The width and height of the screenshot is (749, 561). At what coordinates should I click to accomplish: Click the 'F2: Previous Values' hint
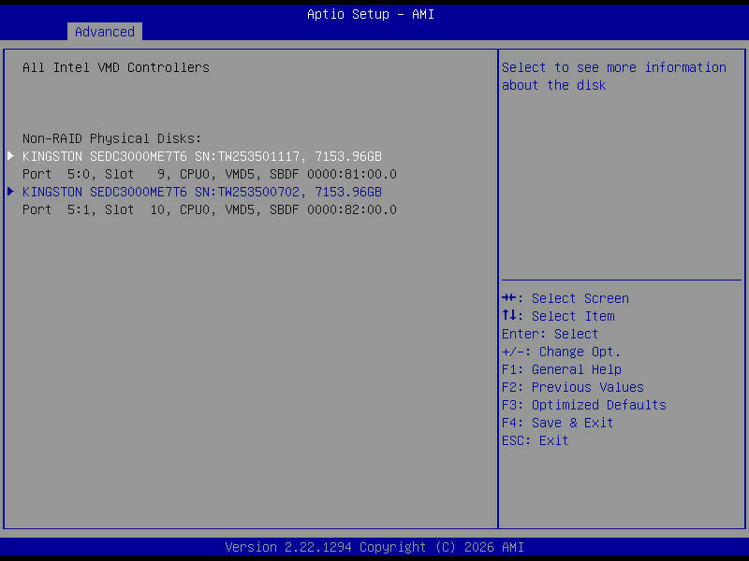(x=573, y=387)
